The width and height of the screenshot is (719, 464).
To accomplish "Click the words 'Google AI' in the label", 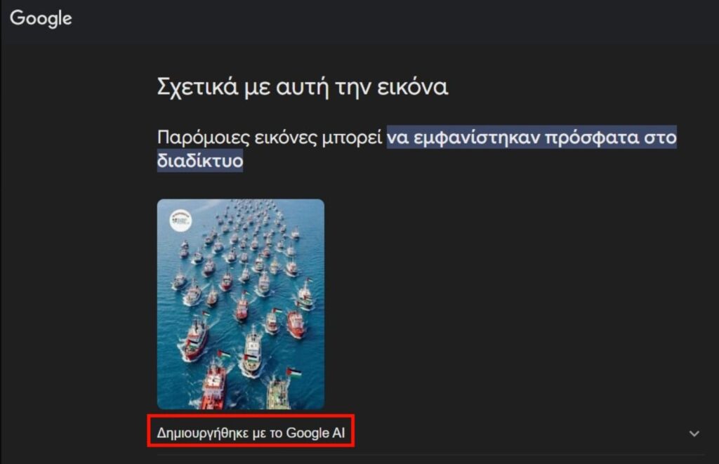I will point(315,433).
